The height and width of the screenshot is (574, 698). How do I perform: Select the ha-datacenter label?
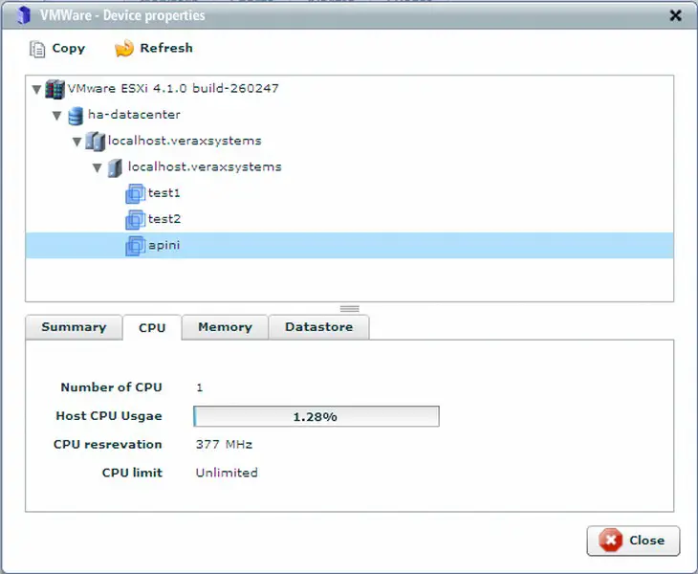tap(134, 115)
